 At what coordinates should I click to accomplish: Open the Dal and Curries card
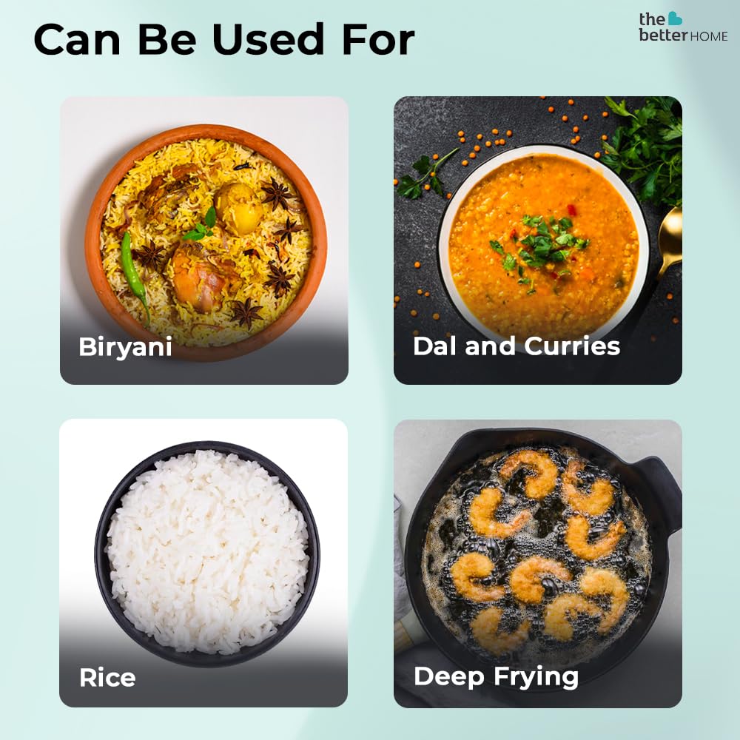[x=537, y=240]
